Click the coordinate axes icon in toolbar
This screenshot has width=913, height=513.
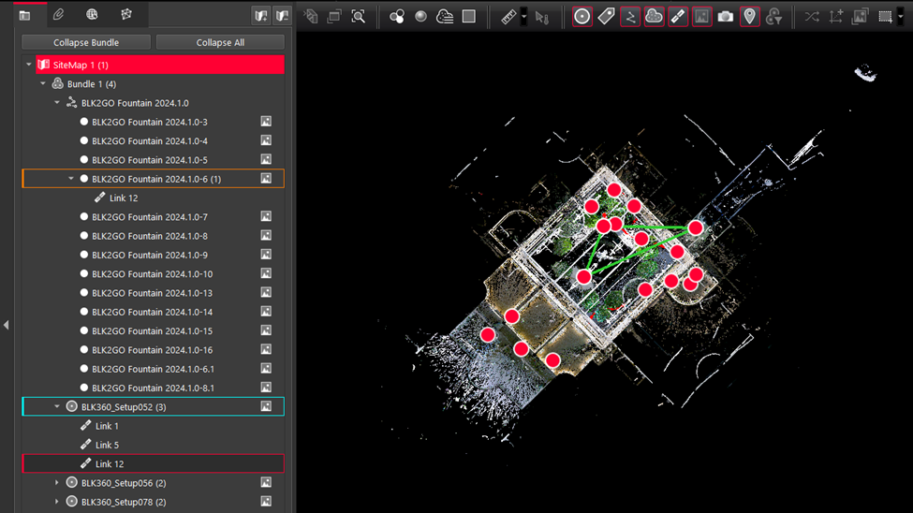point(835,16)
